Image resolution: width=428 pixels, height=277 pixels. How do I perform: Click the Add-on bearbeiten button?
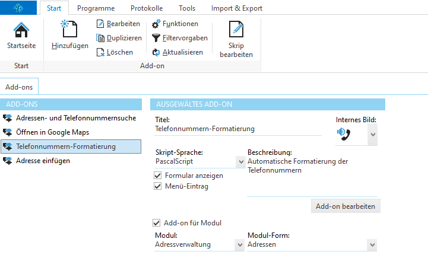coord(345,206)
